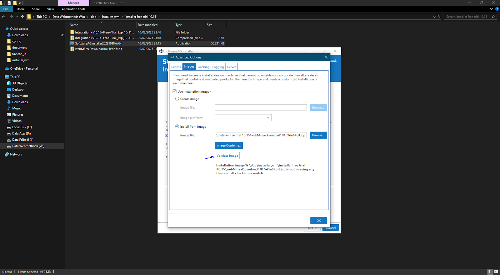This screenshot has width=500, height=275.
Task: Open the Image platform dropdown
Action: click(243, 118)
